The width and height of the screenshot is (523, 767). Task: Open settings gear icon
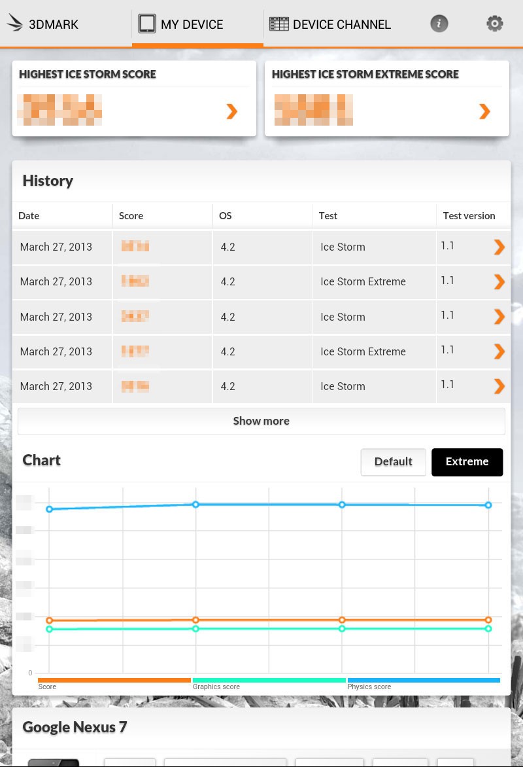click(495, 24)
